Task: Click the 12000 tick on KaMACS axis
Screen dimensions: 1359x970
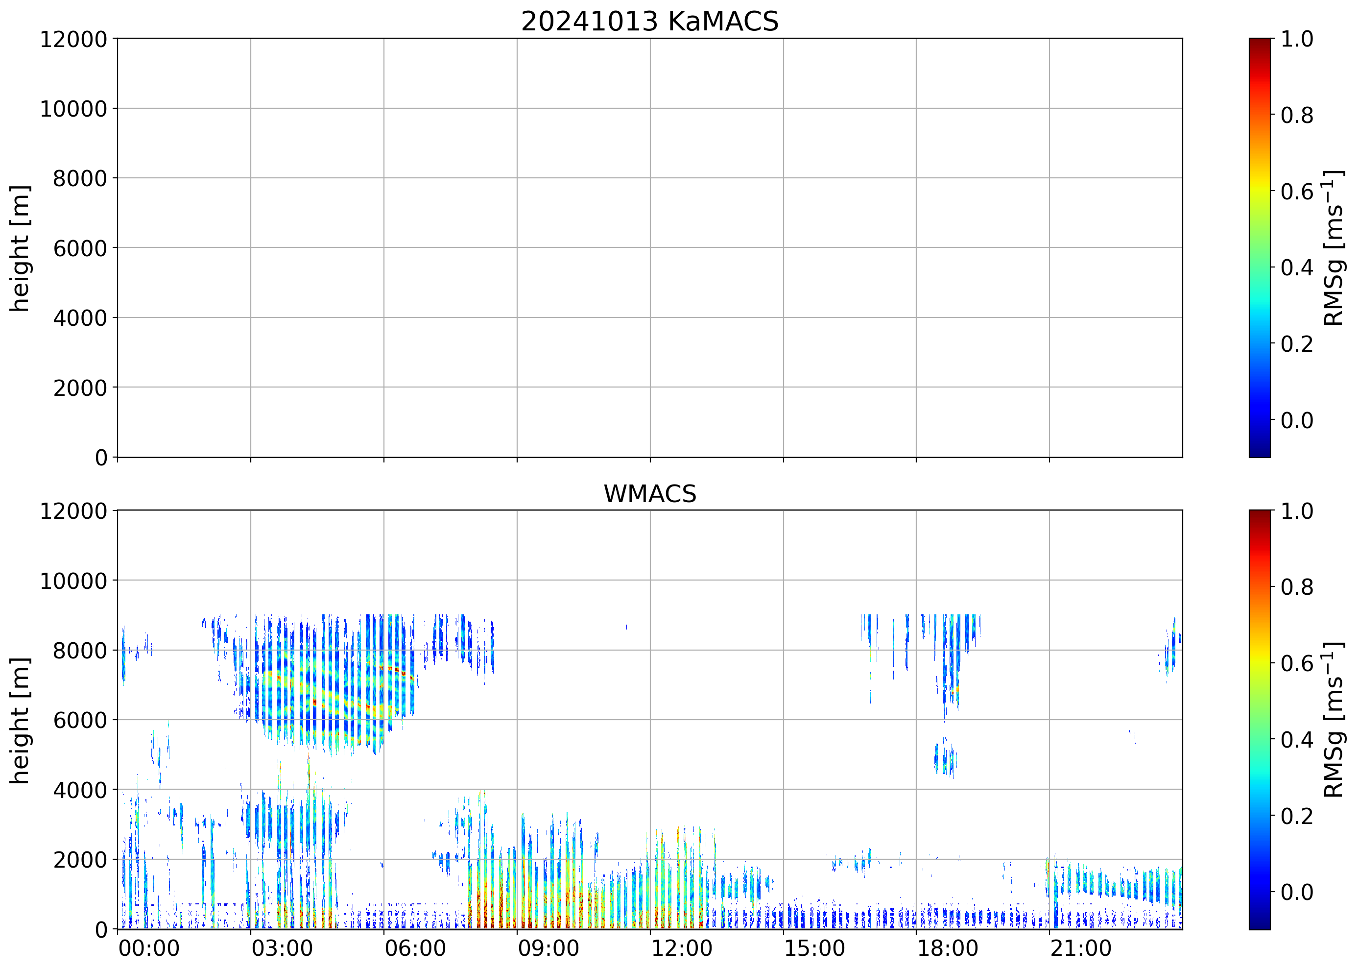Action: [x=73, y=39]
